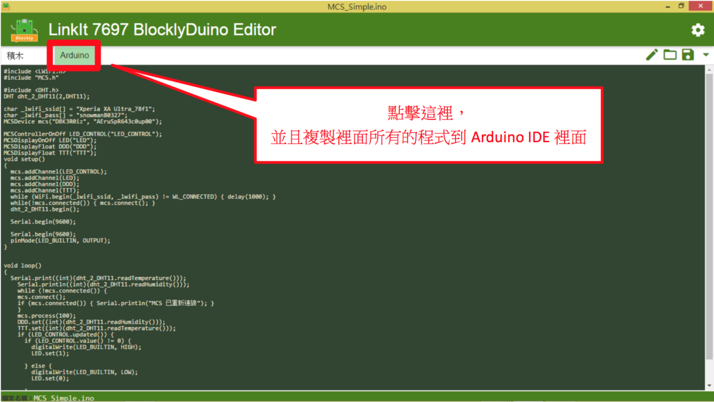Click the if (LED_CONTROL.updated()) line

[x=65, y=335]
